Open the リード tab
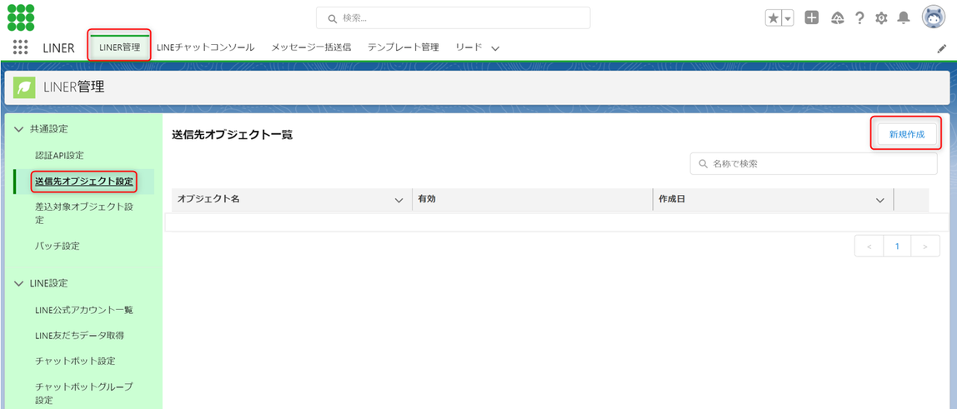This screenshot has height=409, width=957. pyautogui.click(x=468, y=47)
